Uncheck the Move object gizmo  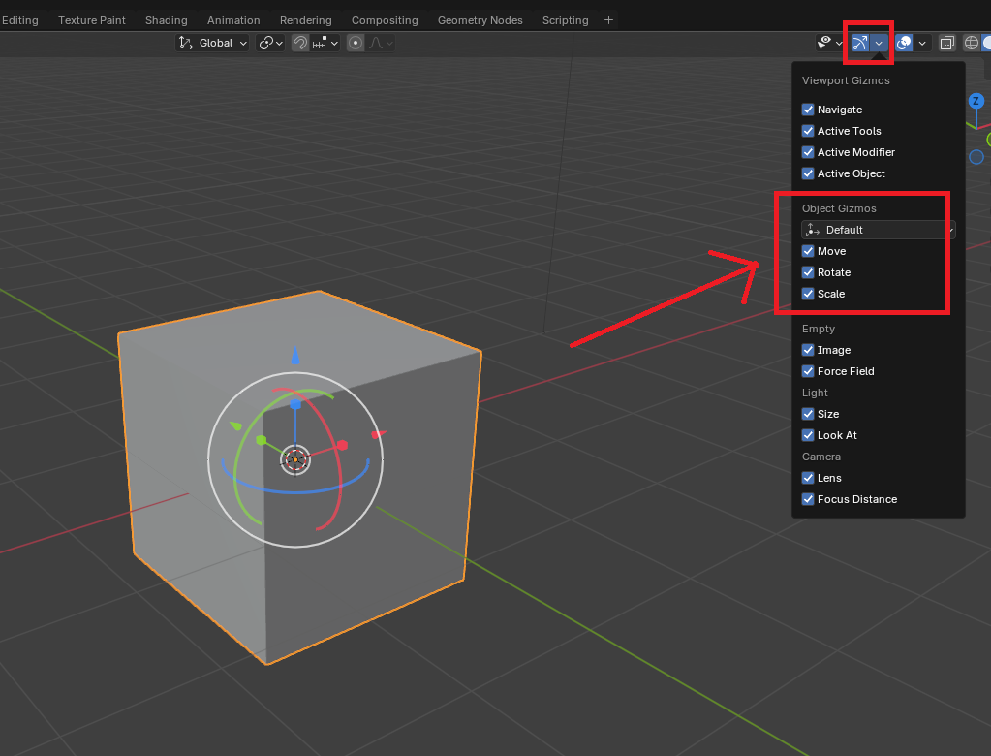pyautogui.click(x=808, y=251)
